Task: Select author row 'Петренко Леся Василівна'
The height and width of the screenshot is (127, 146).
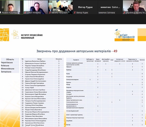Action: tap(42, 116)
